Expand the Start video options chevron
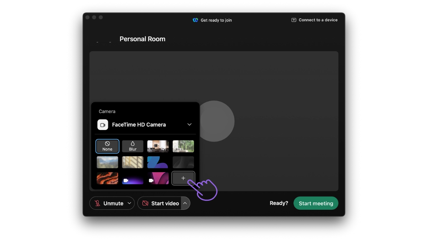This screenshot has width=428, height=241. click(185, 203)
